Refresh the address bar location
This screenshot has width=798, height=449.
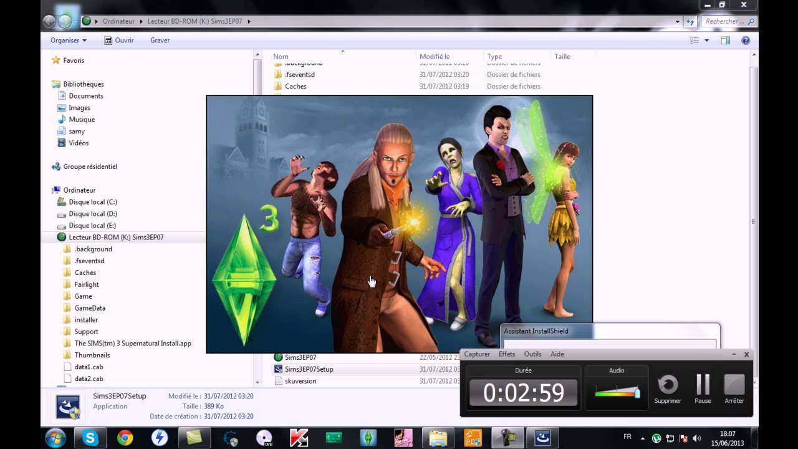690,21
